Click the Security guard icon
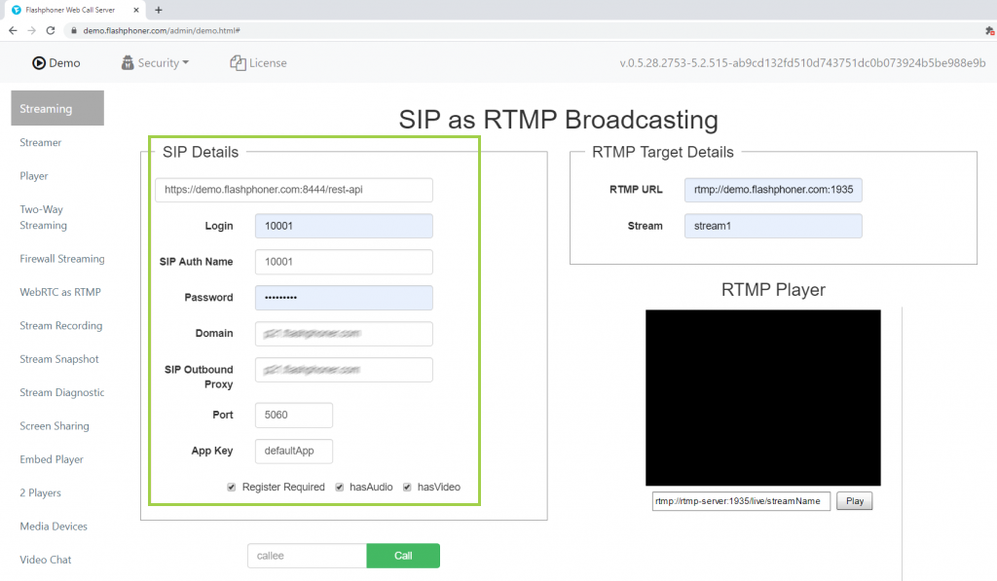The height and width of the screenshot is (581, 997). tap(128, 63)
